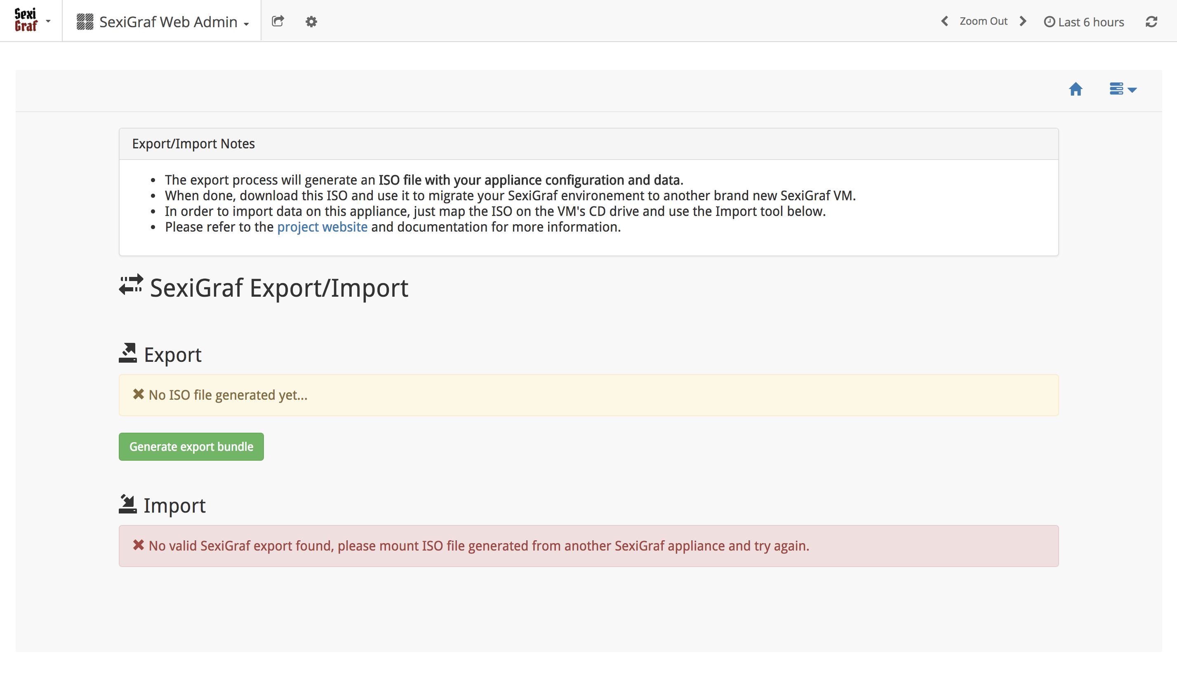Shift time range forward with right chevron
The image size is (1177, 675).
pos(1023,21)
